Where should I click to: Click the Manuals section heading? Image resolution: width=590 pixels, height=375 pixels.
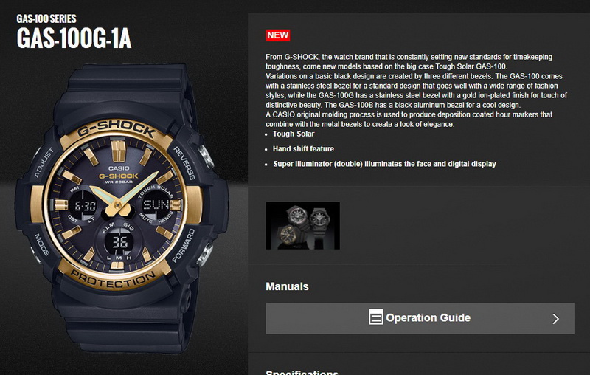[x=287, y=286]
